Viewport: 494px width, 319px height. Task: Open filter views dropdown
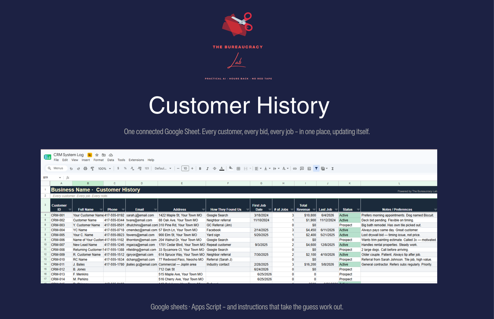click(324, 169)
